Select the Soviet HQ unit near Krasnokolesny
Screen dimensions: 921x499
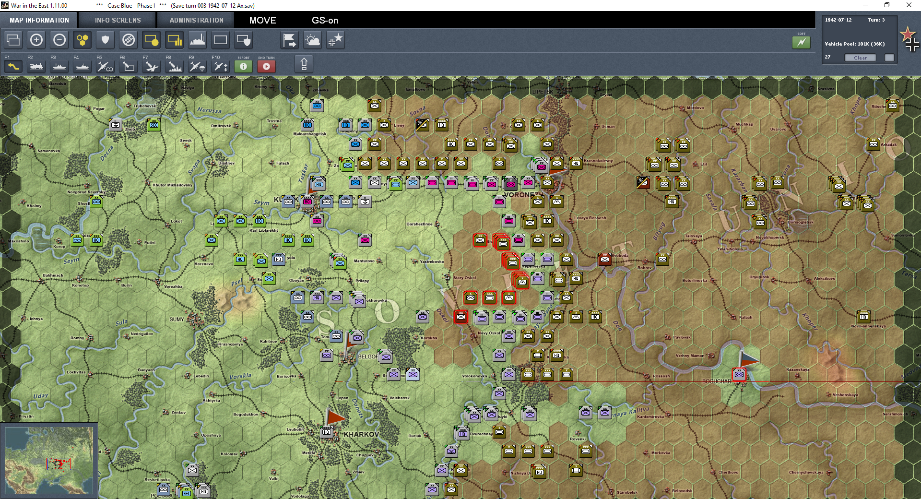[576, 163]
